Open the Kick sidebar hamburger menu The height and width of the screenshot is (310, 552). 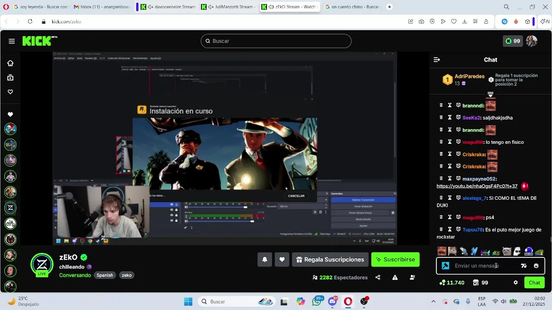tap(12, 41)
